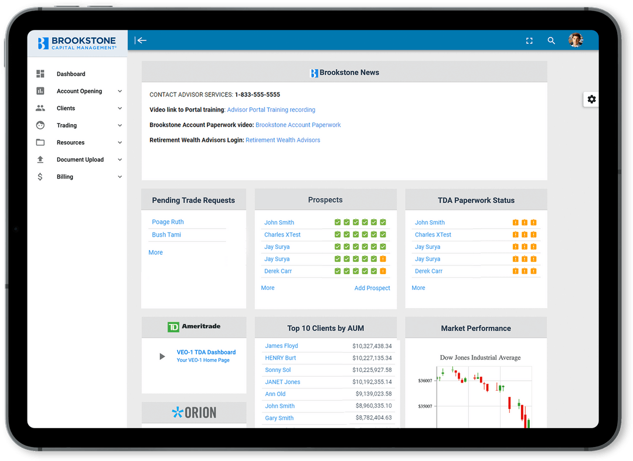This screenshot has width=633, height=461.
Task: Click the Resources folder icon
Action: click(x=41, y=142)
